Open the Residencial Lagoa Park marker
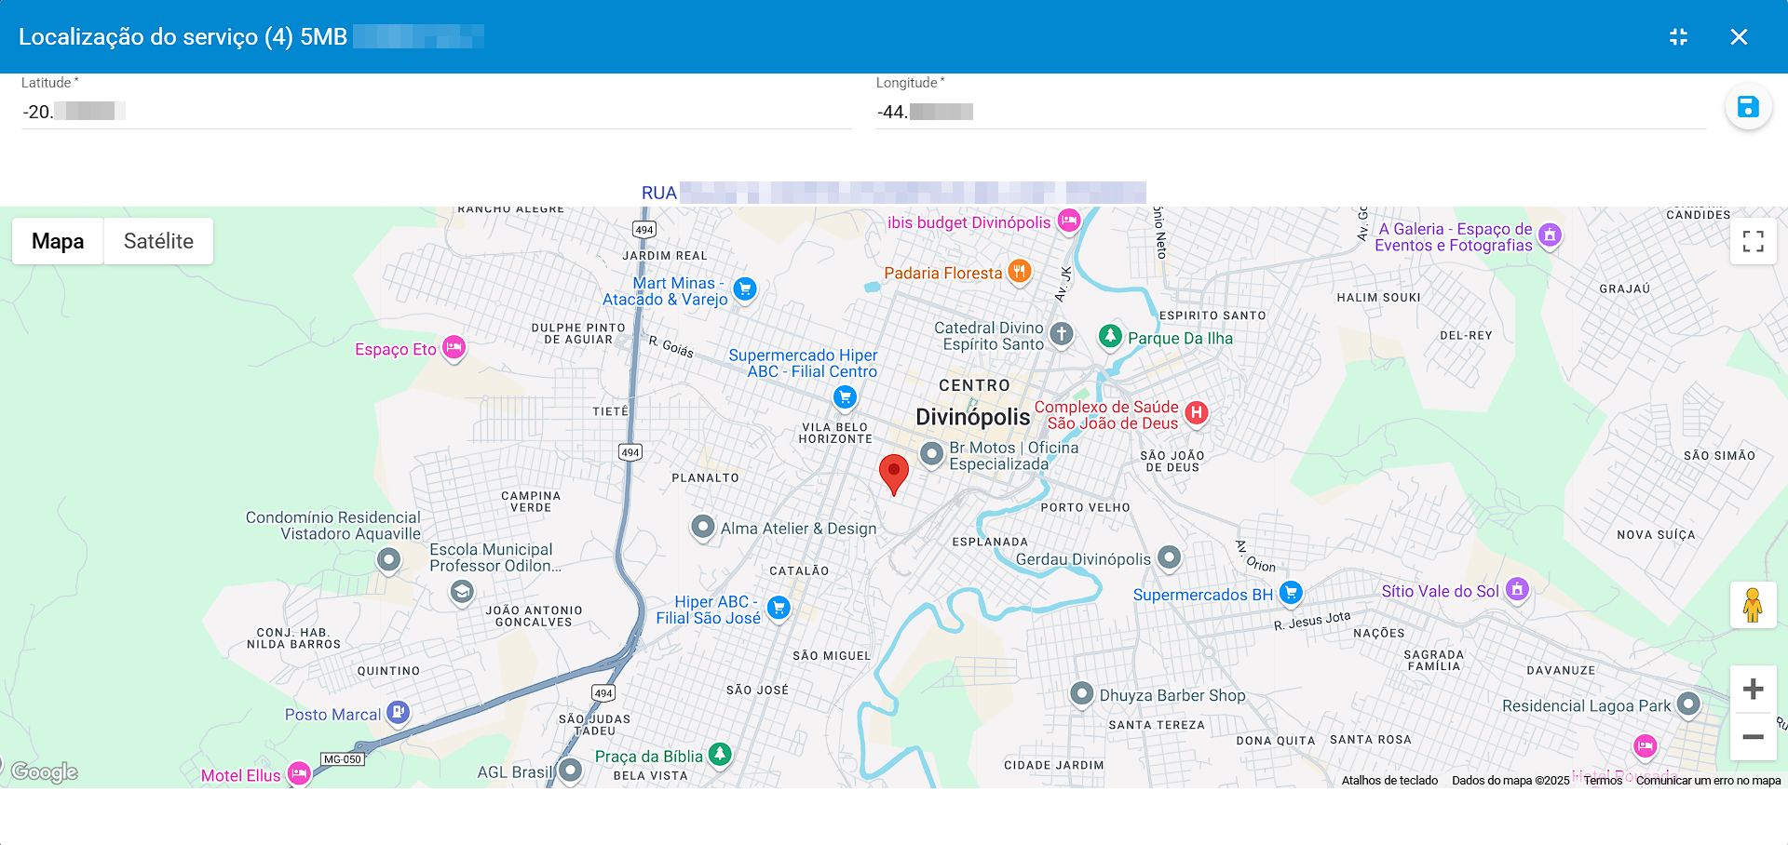Screen dimensions: 1788x845 1688,704
